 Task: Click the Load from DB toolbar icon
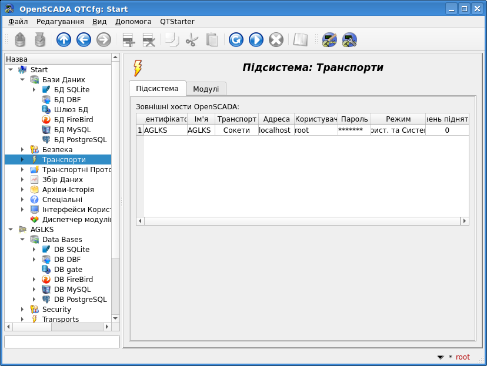[x=20, y=40]
